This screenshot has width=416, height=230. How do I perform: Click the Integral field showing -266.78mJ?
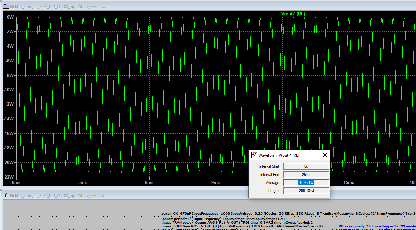tap(306, 191)
